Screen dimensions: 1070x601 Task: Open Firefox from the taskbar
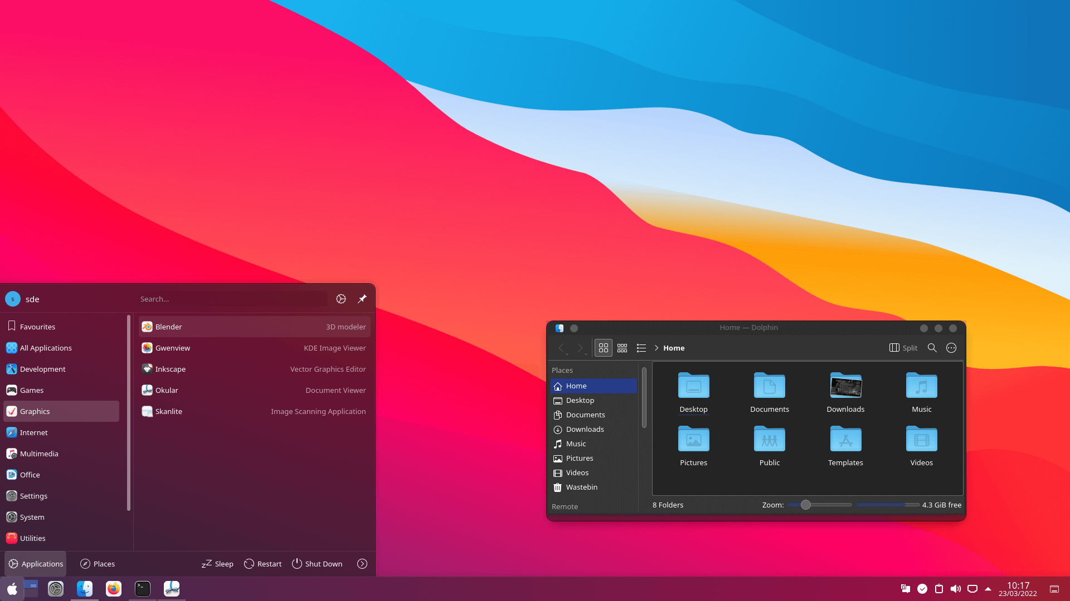pyautogui.click(x=114, y=588)
